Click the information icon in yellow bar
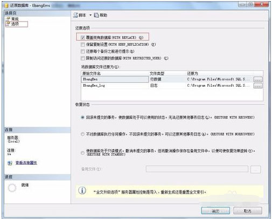This screenshot has height=219, width=272. (x=82, y=190)
